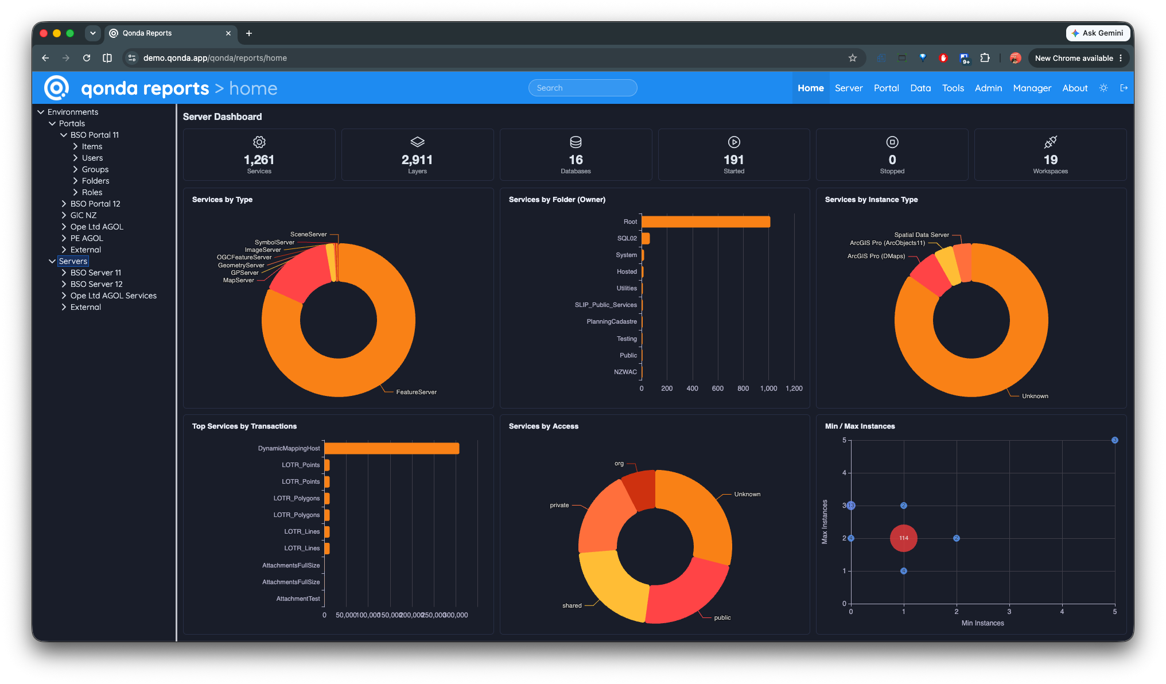
Task: Toggle the light/dark theme sun icon
Action: coord(1103,88)
